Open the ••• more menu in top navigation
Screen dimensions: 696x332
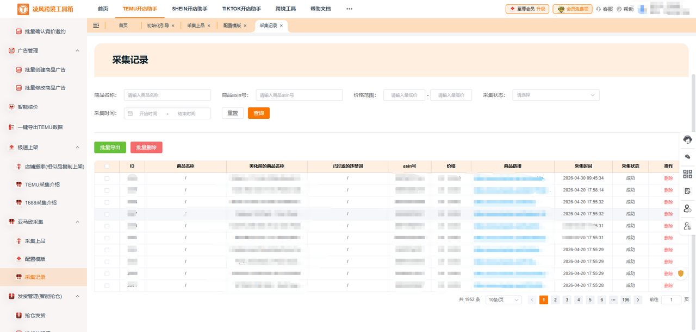click(x=349, y=9)
